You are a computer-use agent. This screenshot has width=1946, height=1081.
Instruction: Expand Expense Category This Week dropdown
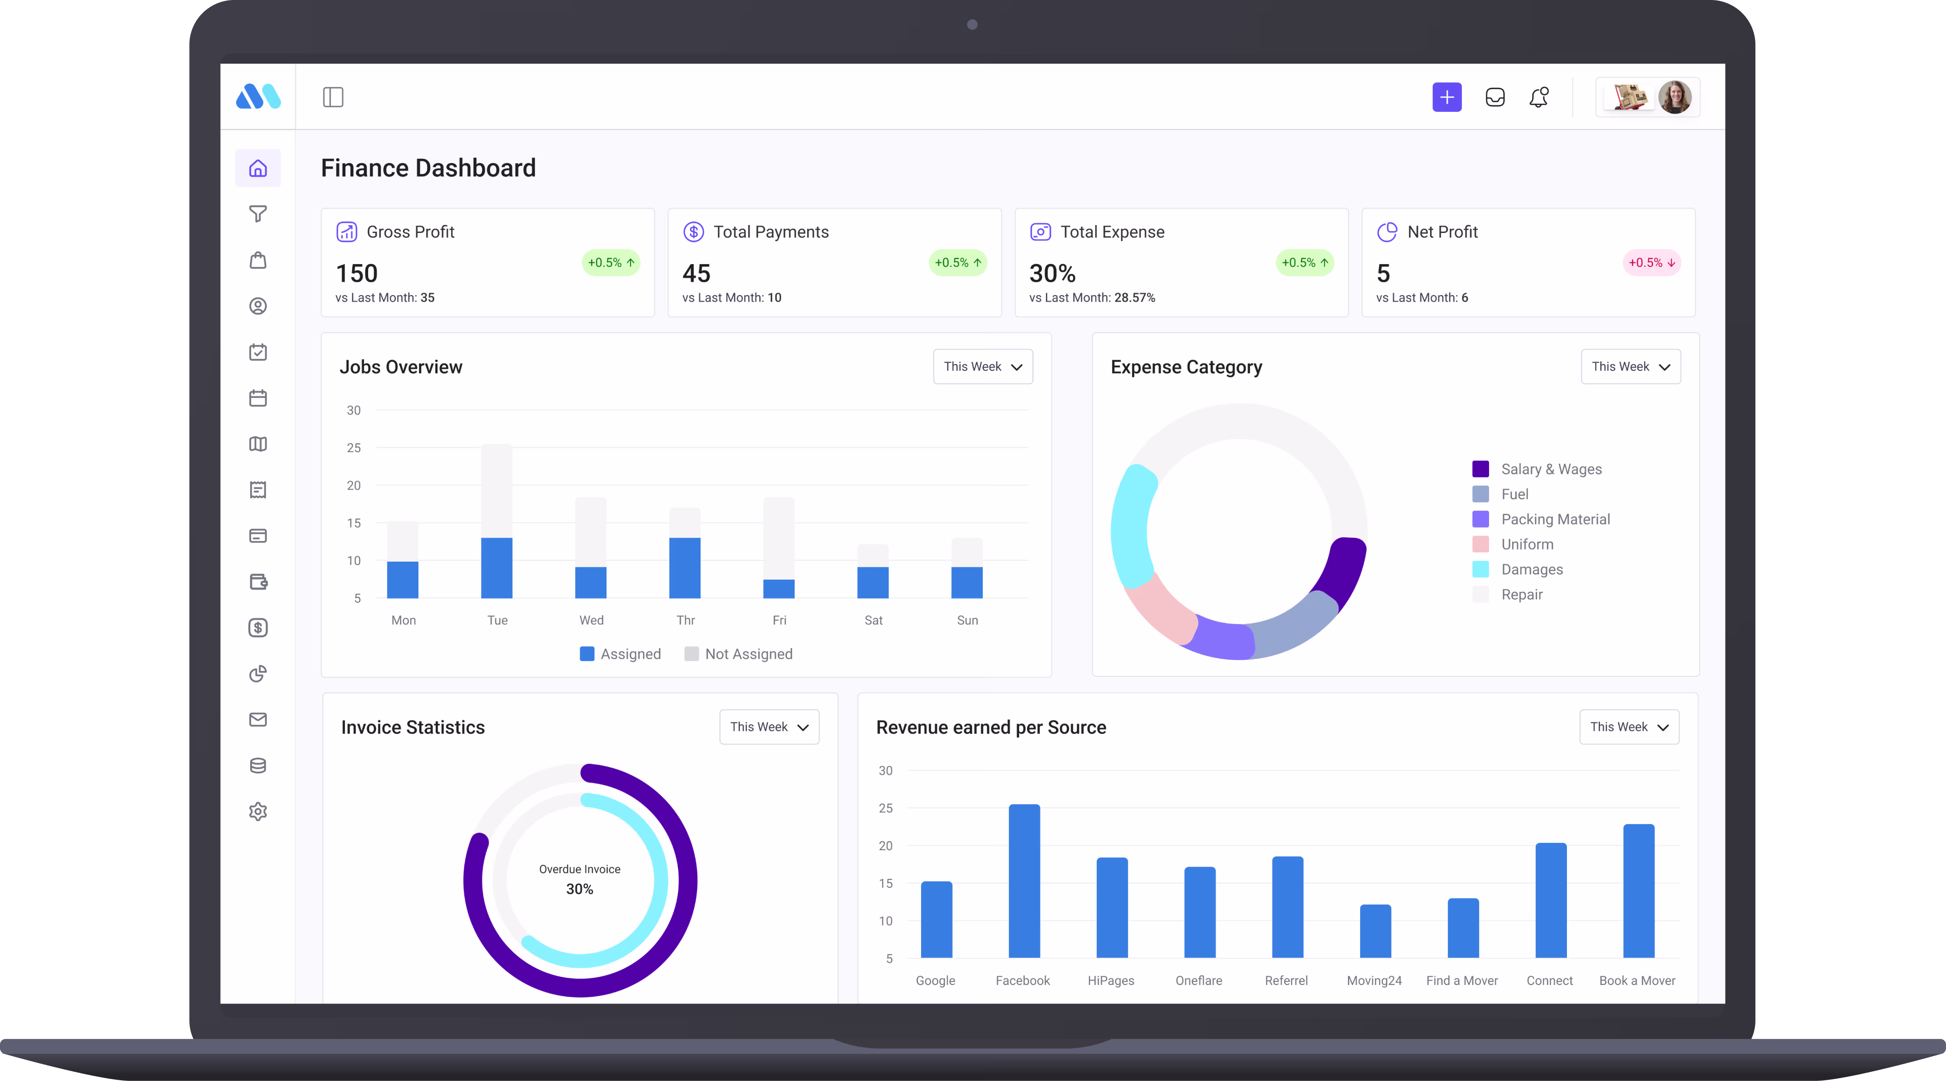pos(1630,367)
